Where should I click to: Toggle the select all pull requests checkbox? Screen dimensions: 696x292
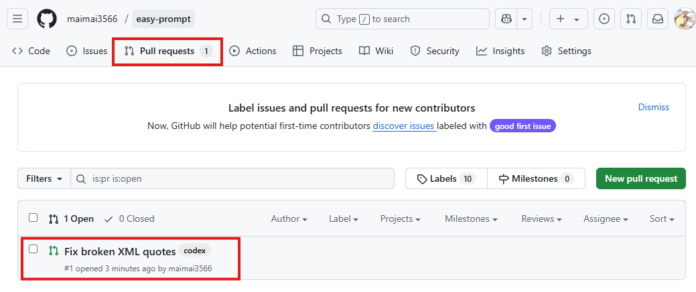pos(33,218)
